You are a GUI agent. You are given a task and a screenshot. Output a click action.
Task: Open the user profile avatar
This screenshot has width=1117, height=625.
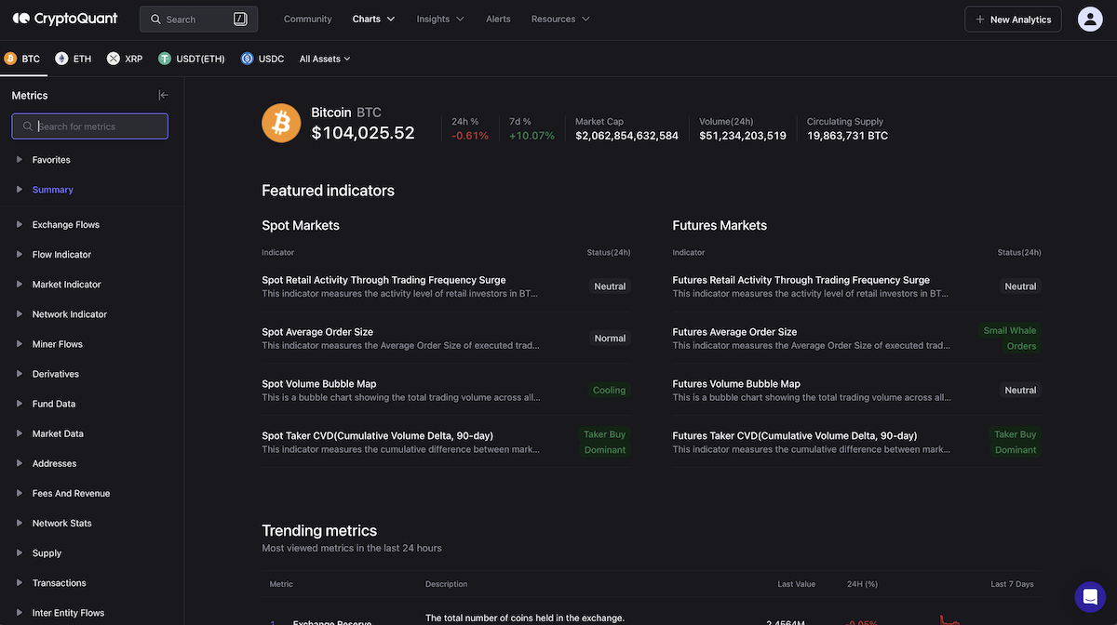pos(1090,19)
